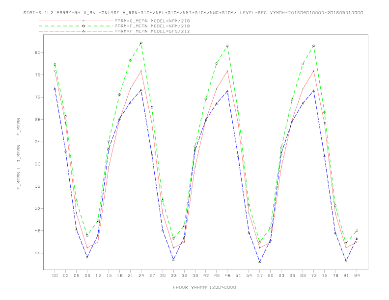
Task: Click y-axis tick label 44
Action: click(x=37, y=253)
